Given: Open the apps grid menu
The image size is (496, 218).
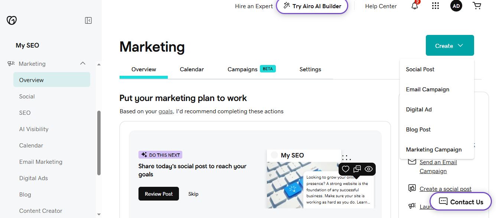Looking at the screenshot, I should click(x=435, y=6).
